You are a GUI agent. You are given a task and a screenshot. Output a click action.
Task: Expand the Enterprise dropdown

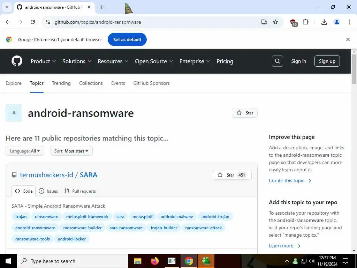click(x=195, y=61)
